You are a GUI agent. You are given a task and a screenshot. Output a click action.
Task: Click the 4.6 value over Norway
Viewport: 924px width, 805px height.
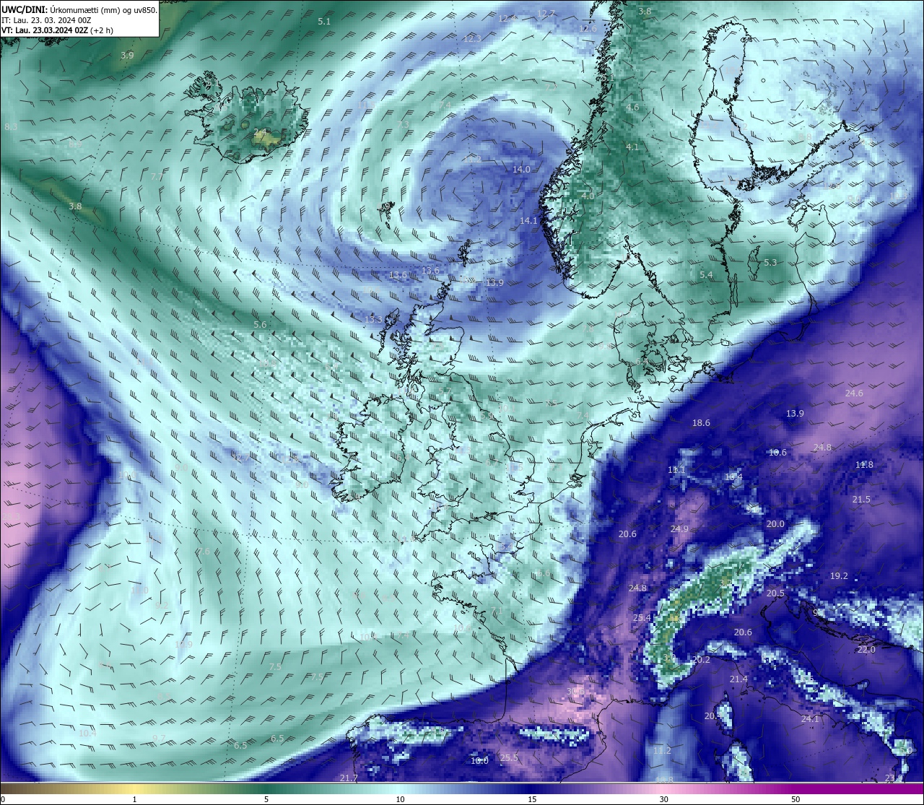coord(632,107)
